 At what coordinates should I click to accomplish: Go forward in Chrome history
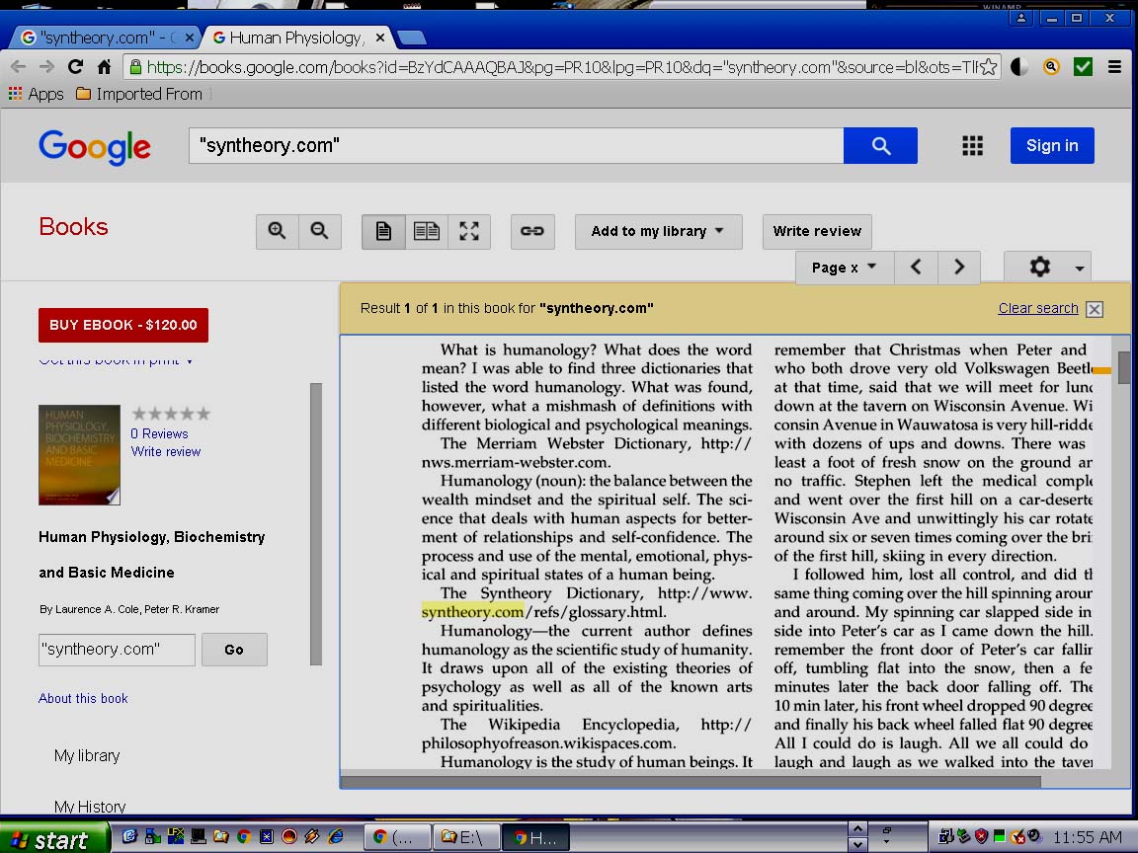tap(46, 67)
